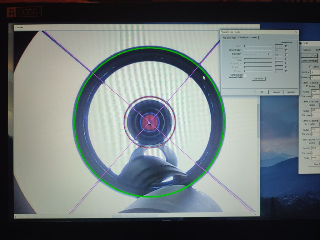The image size is (320, 240).
Task: Toggle Circle 1 Settings Enable checkbox
Action: click(307, 86)
